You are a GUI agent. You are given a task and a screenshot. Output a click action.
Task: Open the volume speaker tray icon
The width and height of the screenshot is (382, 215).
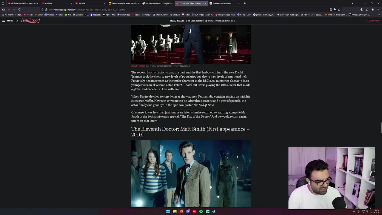pos(367,211)
